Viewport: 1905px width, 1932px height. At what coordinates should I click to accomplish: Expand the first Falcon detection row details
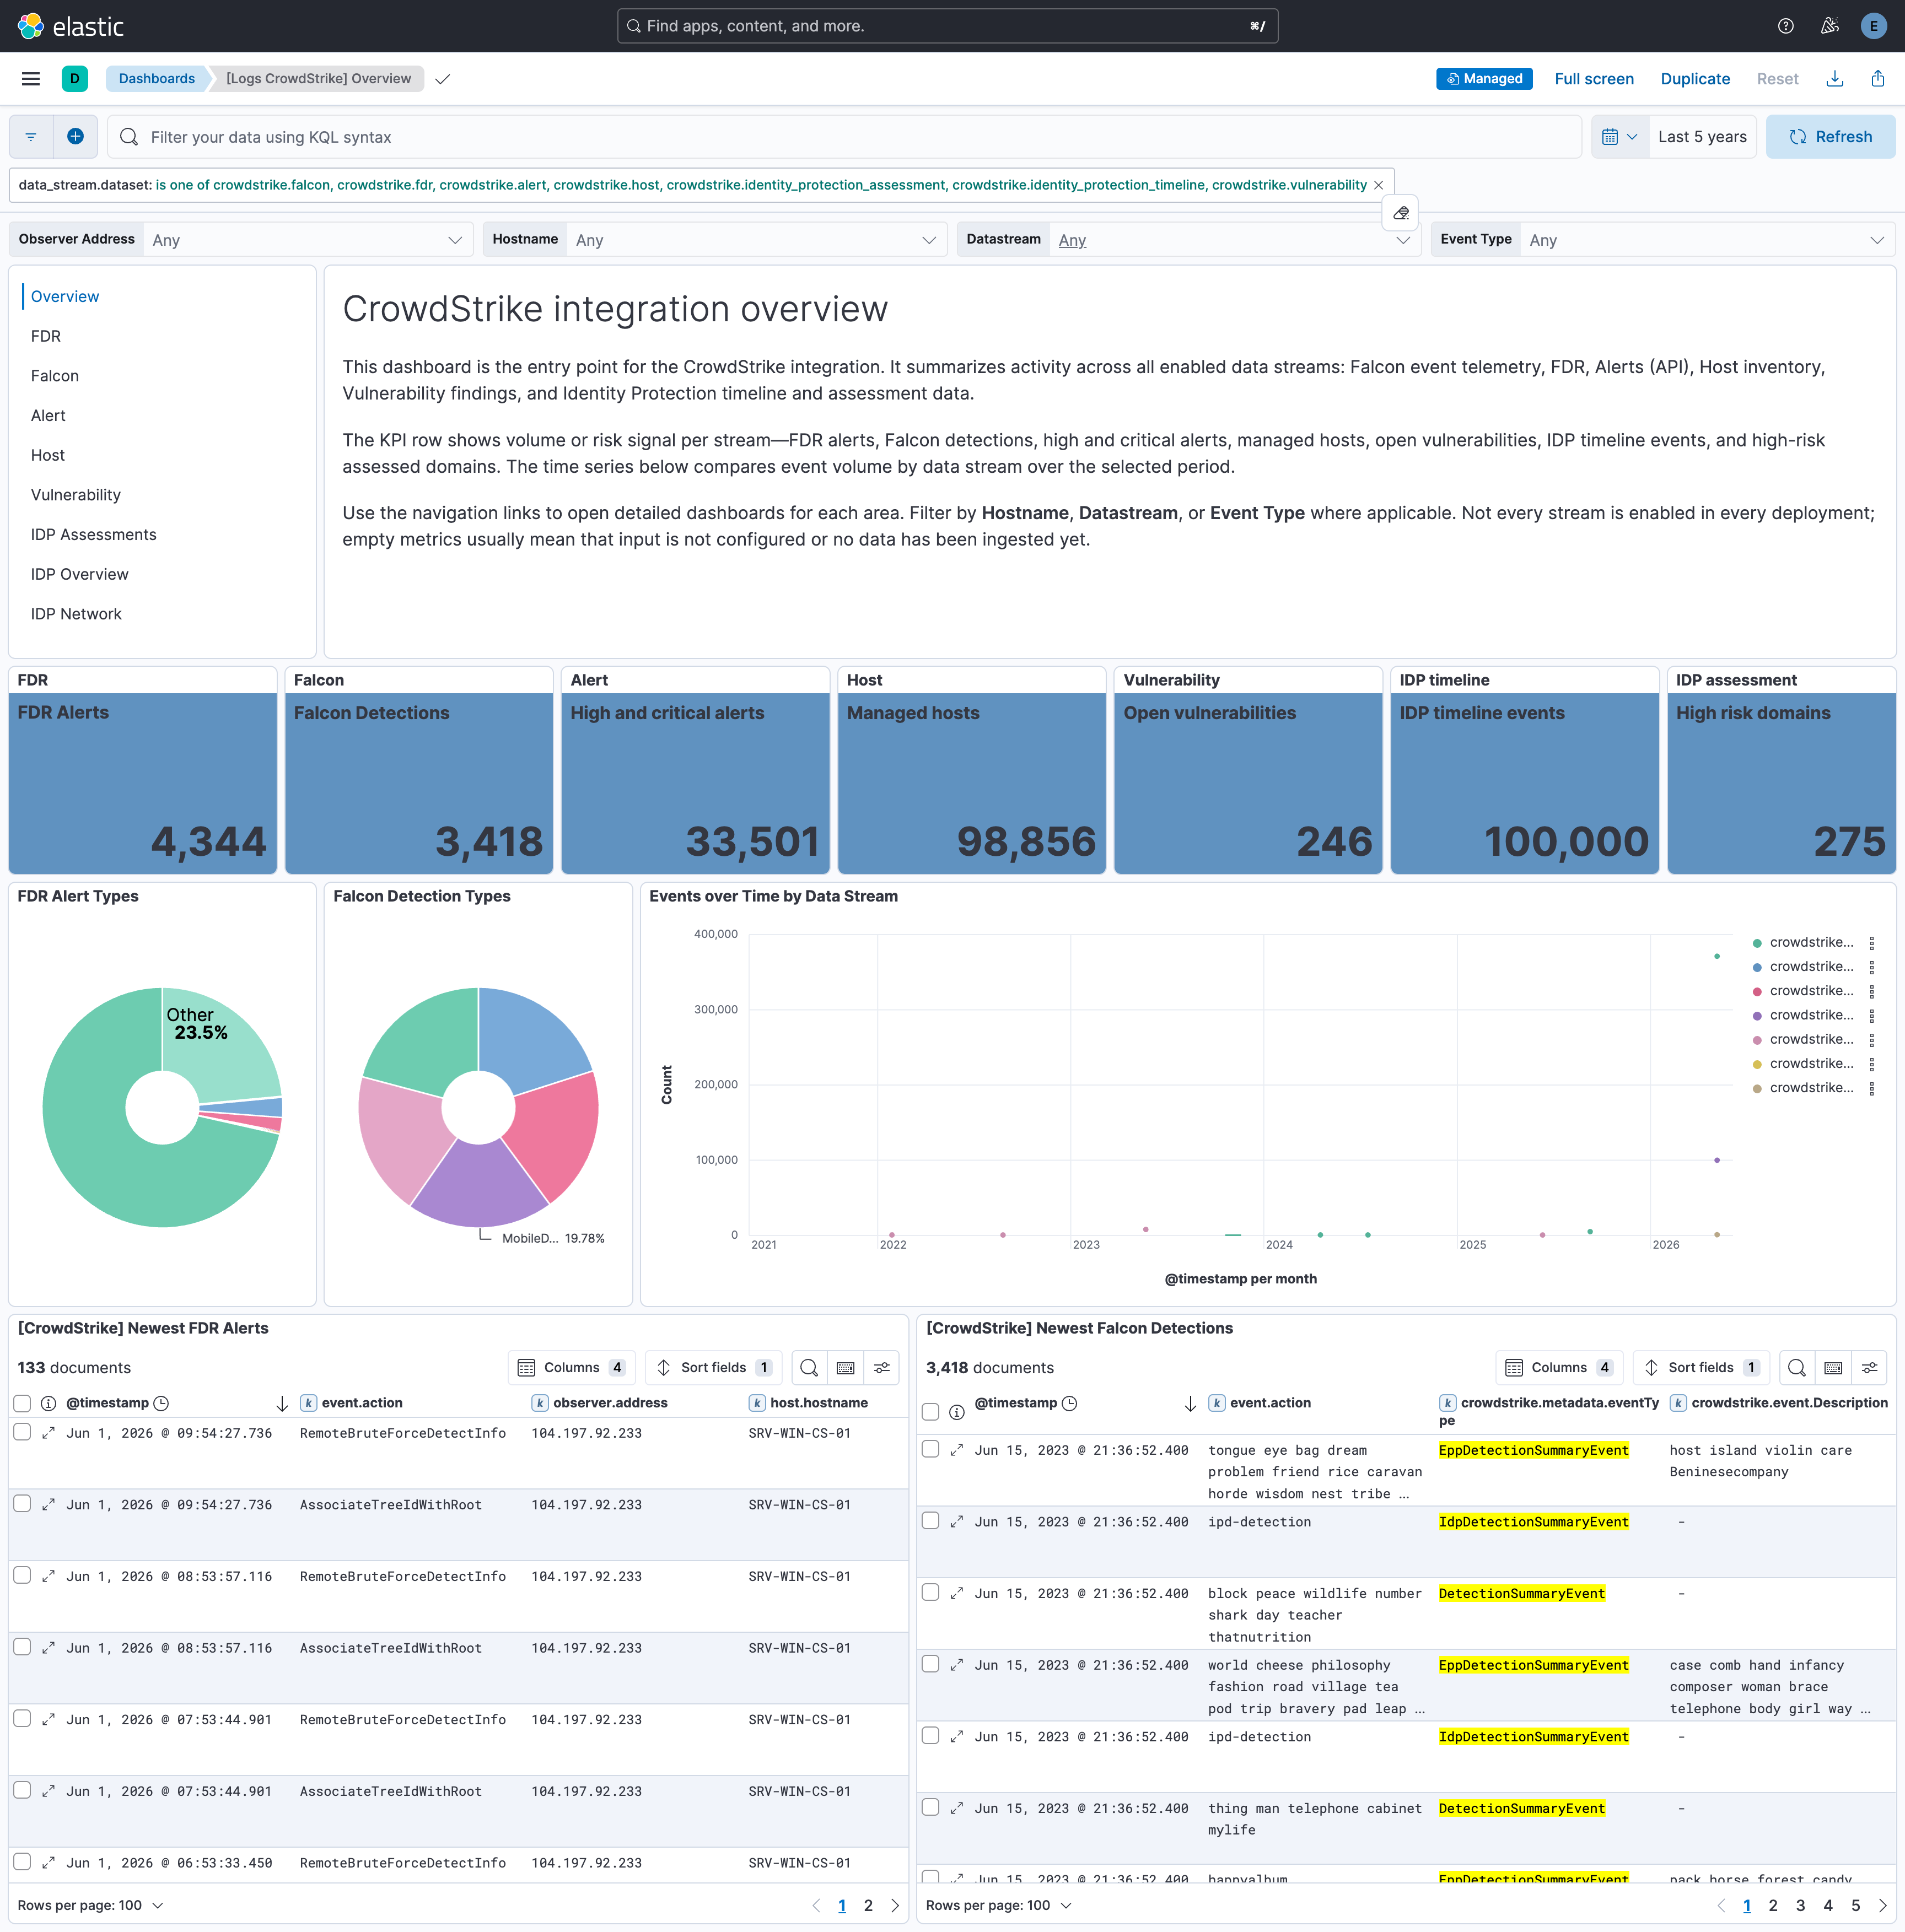tap(956, 1450)
